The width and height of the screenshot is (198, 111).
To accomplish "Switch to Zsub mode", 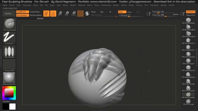I will tap(129, 12).
